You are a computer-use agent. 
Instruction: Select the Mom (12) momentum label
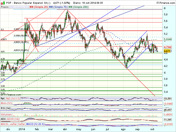[x=6, y=103]
